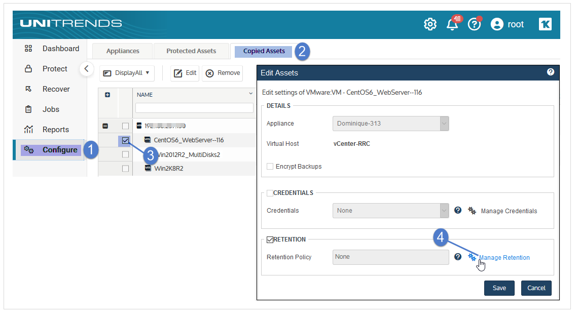This screenshot has height=318, width=578.
Task: Select the Win2K8R2 row text
Action: coord(169,169)
